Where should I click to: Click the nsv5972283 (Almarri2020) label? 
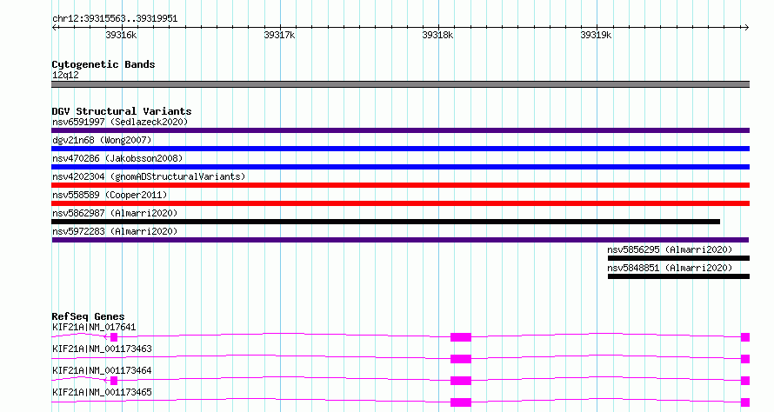(115, 231)
